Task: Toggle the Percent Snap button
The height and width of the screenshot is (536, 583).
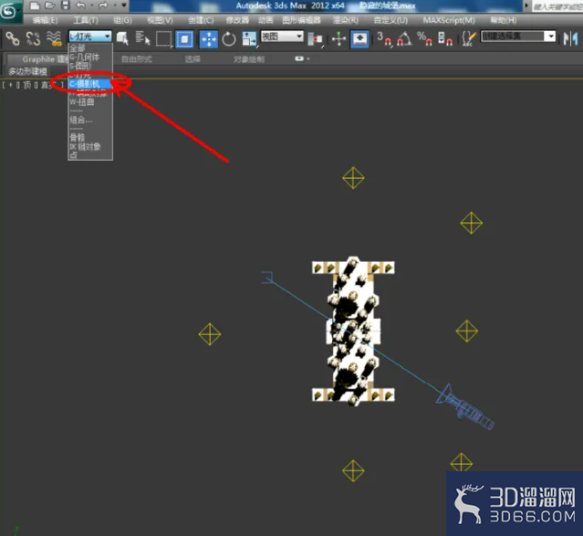Action: click(424, 38)
